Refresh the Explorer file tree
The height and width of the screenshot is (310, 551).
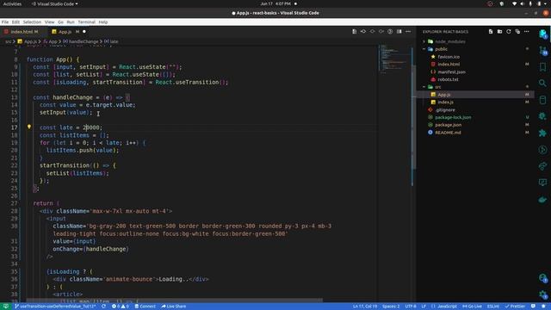(509, 32)
